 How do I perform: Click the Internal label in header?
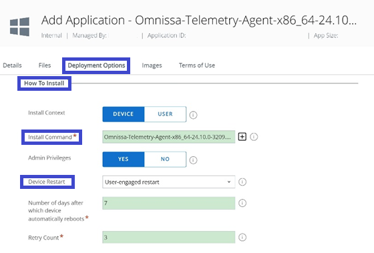click(51, 35)
